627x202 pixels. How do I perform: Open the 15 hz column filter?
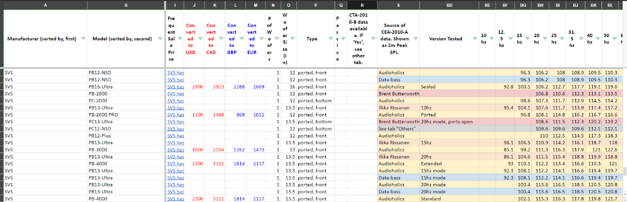coord(527,39)
